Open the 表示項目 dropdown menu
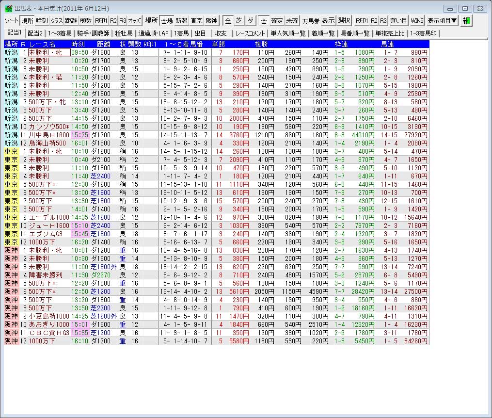Image resolution: width=492 pixels, height=418 pixels. [442, 21]
